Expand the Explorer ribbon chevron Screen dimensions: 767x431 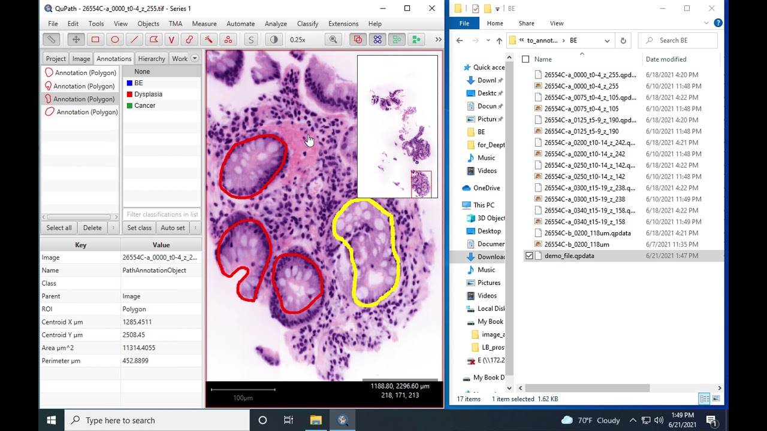[x=708, y=23]
